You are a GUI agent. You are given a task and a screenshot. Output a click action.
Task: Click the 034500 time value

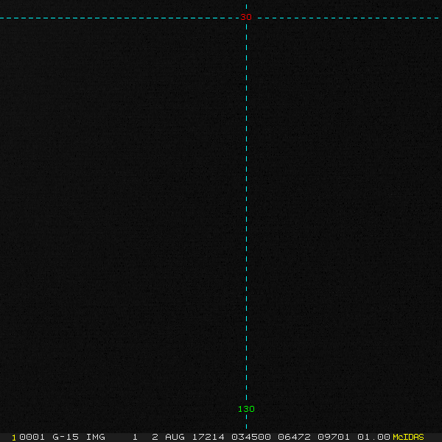[251, 437]
